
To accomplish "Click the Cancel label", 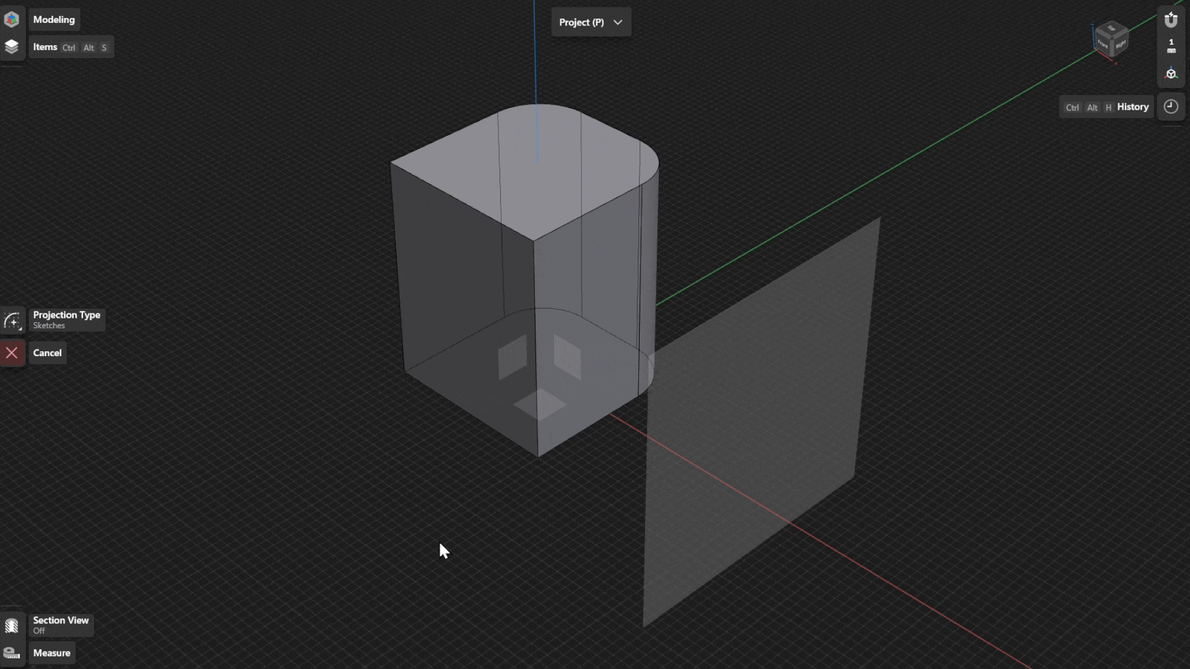I will (48, 353).
